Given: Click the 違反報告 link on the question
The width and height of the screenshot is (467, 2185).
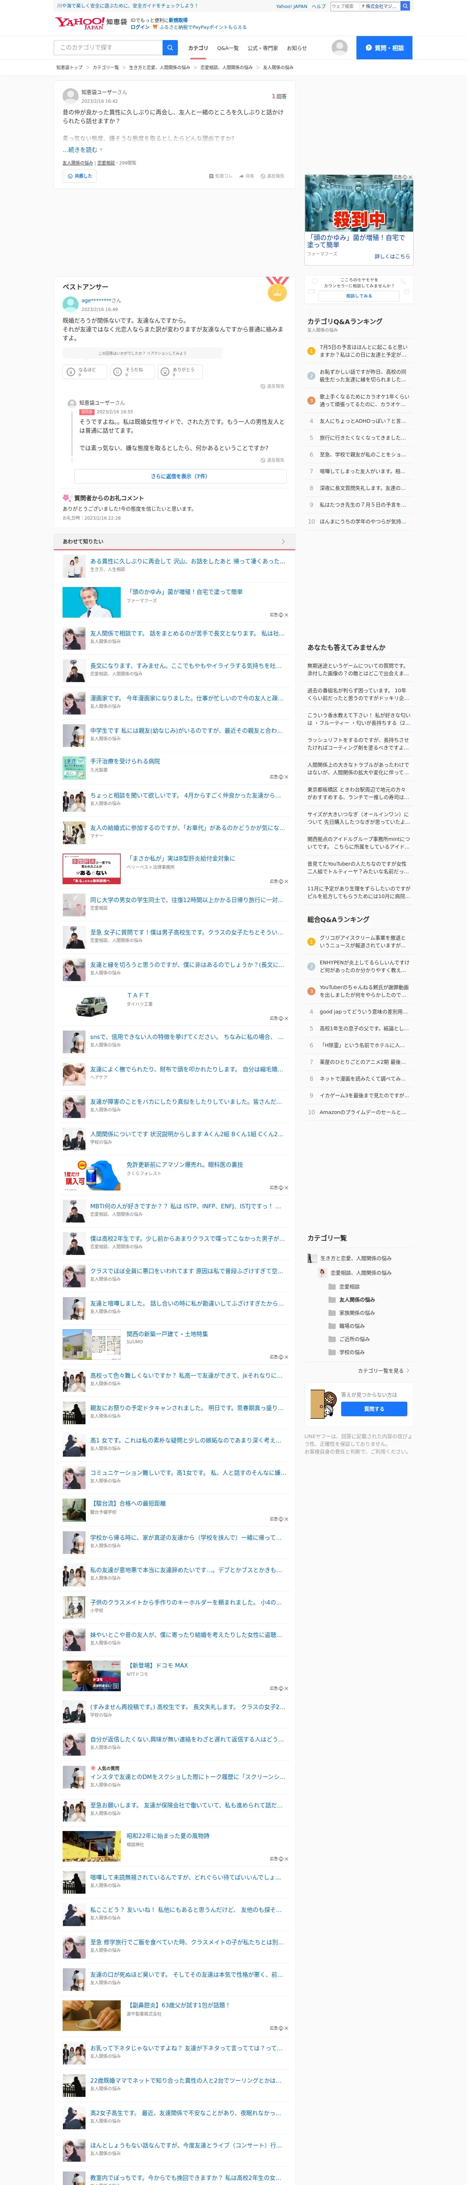Looking at the screenshot, I should pyautogui.click(x=272, y=176).
